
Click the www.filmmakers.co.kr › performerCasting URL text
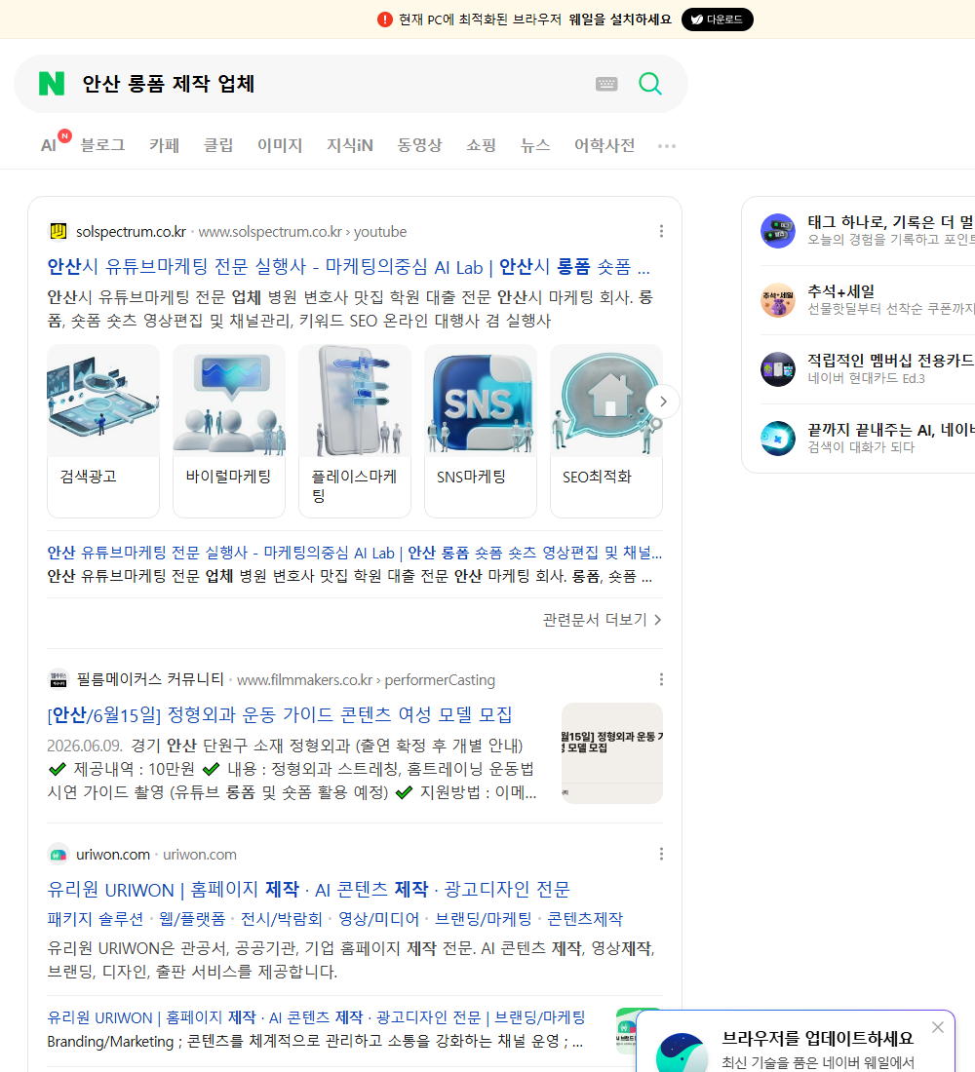(x=366, y=680)
